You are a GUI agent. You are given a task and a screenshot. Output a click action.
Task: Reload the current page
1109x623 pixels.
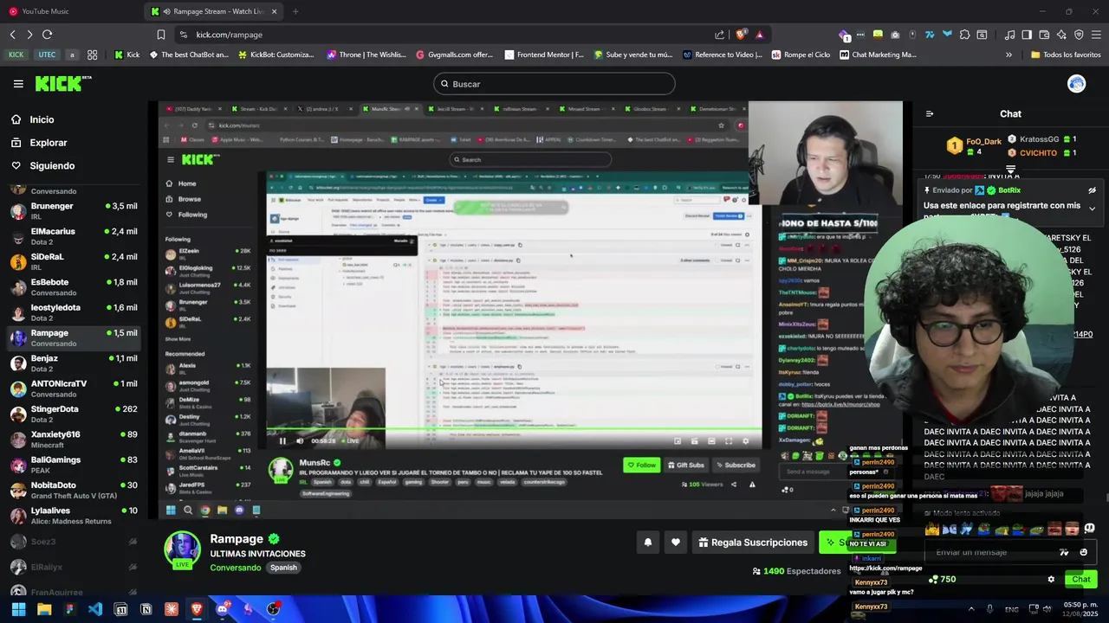coord(47,35)
